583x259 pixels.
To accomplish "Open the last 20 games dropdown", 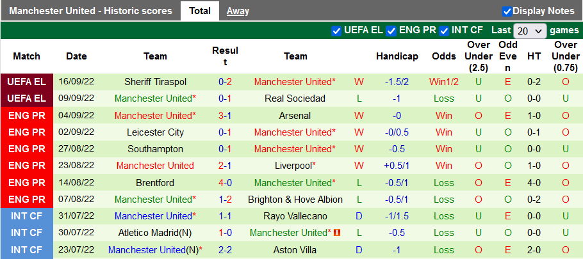I will point(530,31).
